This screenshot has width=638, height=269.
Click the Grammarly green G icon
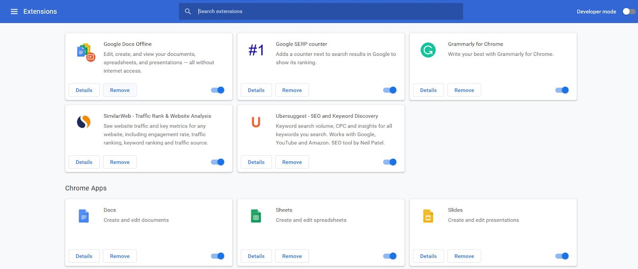click(x=428, y=50)
